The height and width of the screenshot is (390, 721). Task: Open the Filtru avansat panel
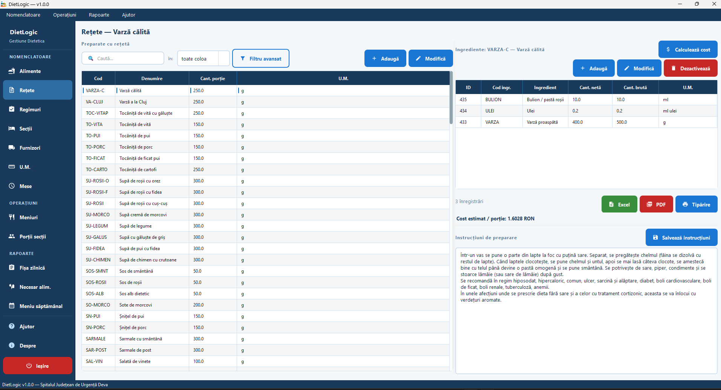point(261,59)
